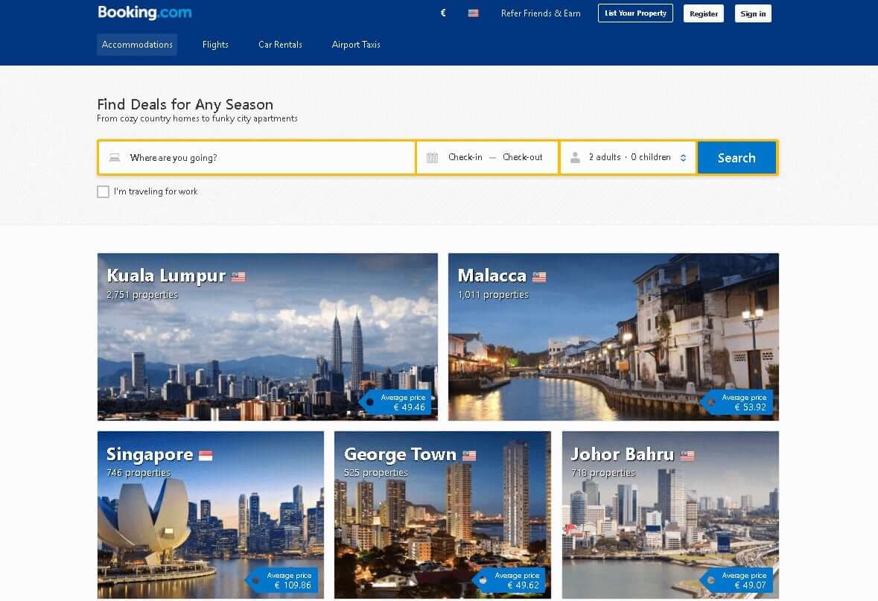
Task: Click the bed icon in destination field
Action: coord(115,157)
